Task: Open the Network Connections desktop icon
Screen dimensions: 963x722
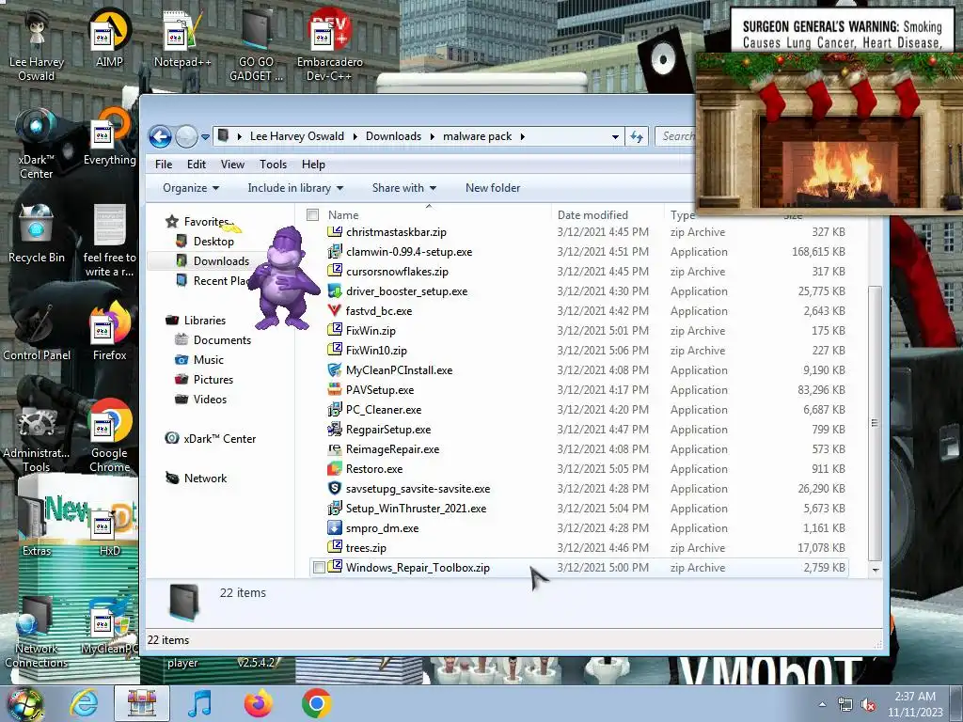Action: 37,633
